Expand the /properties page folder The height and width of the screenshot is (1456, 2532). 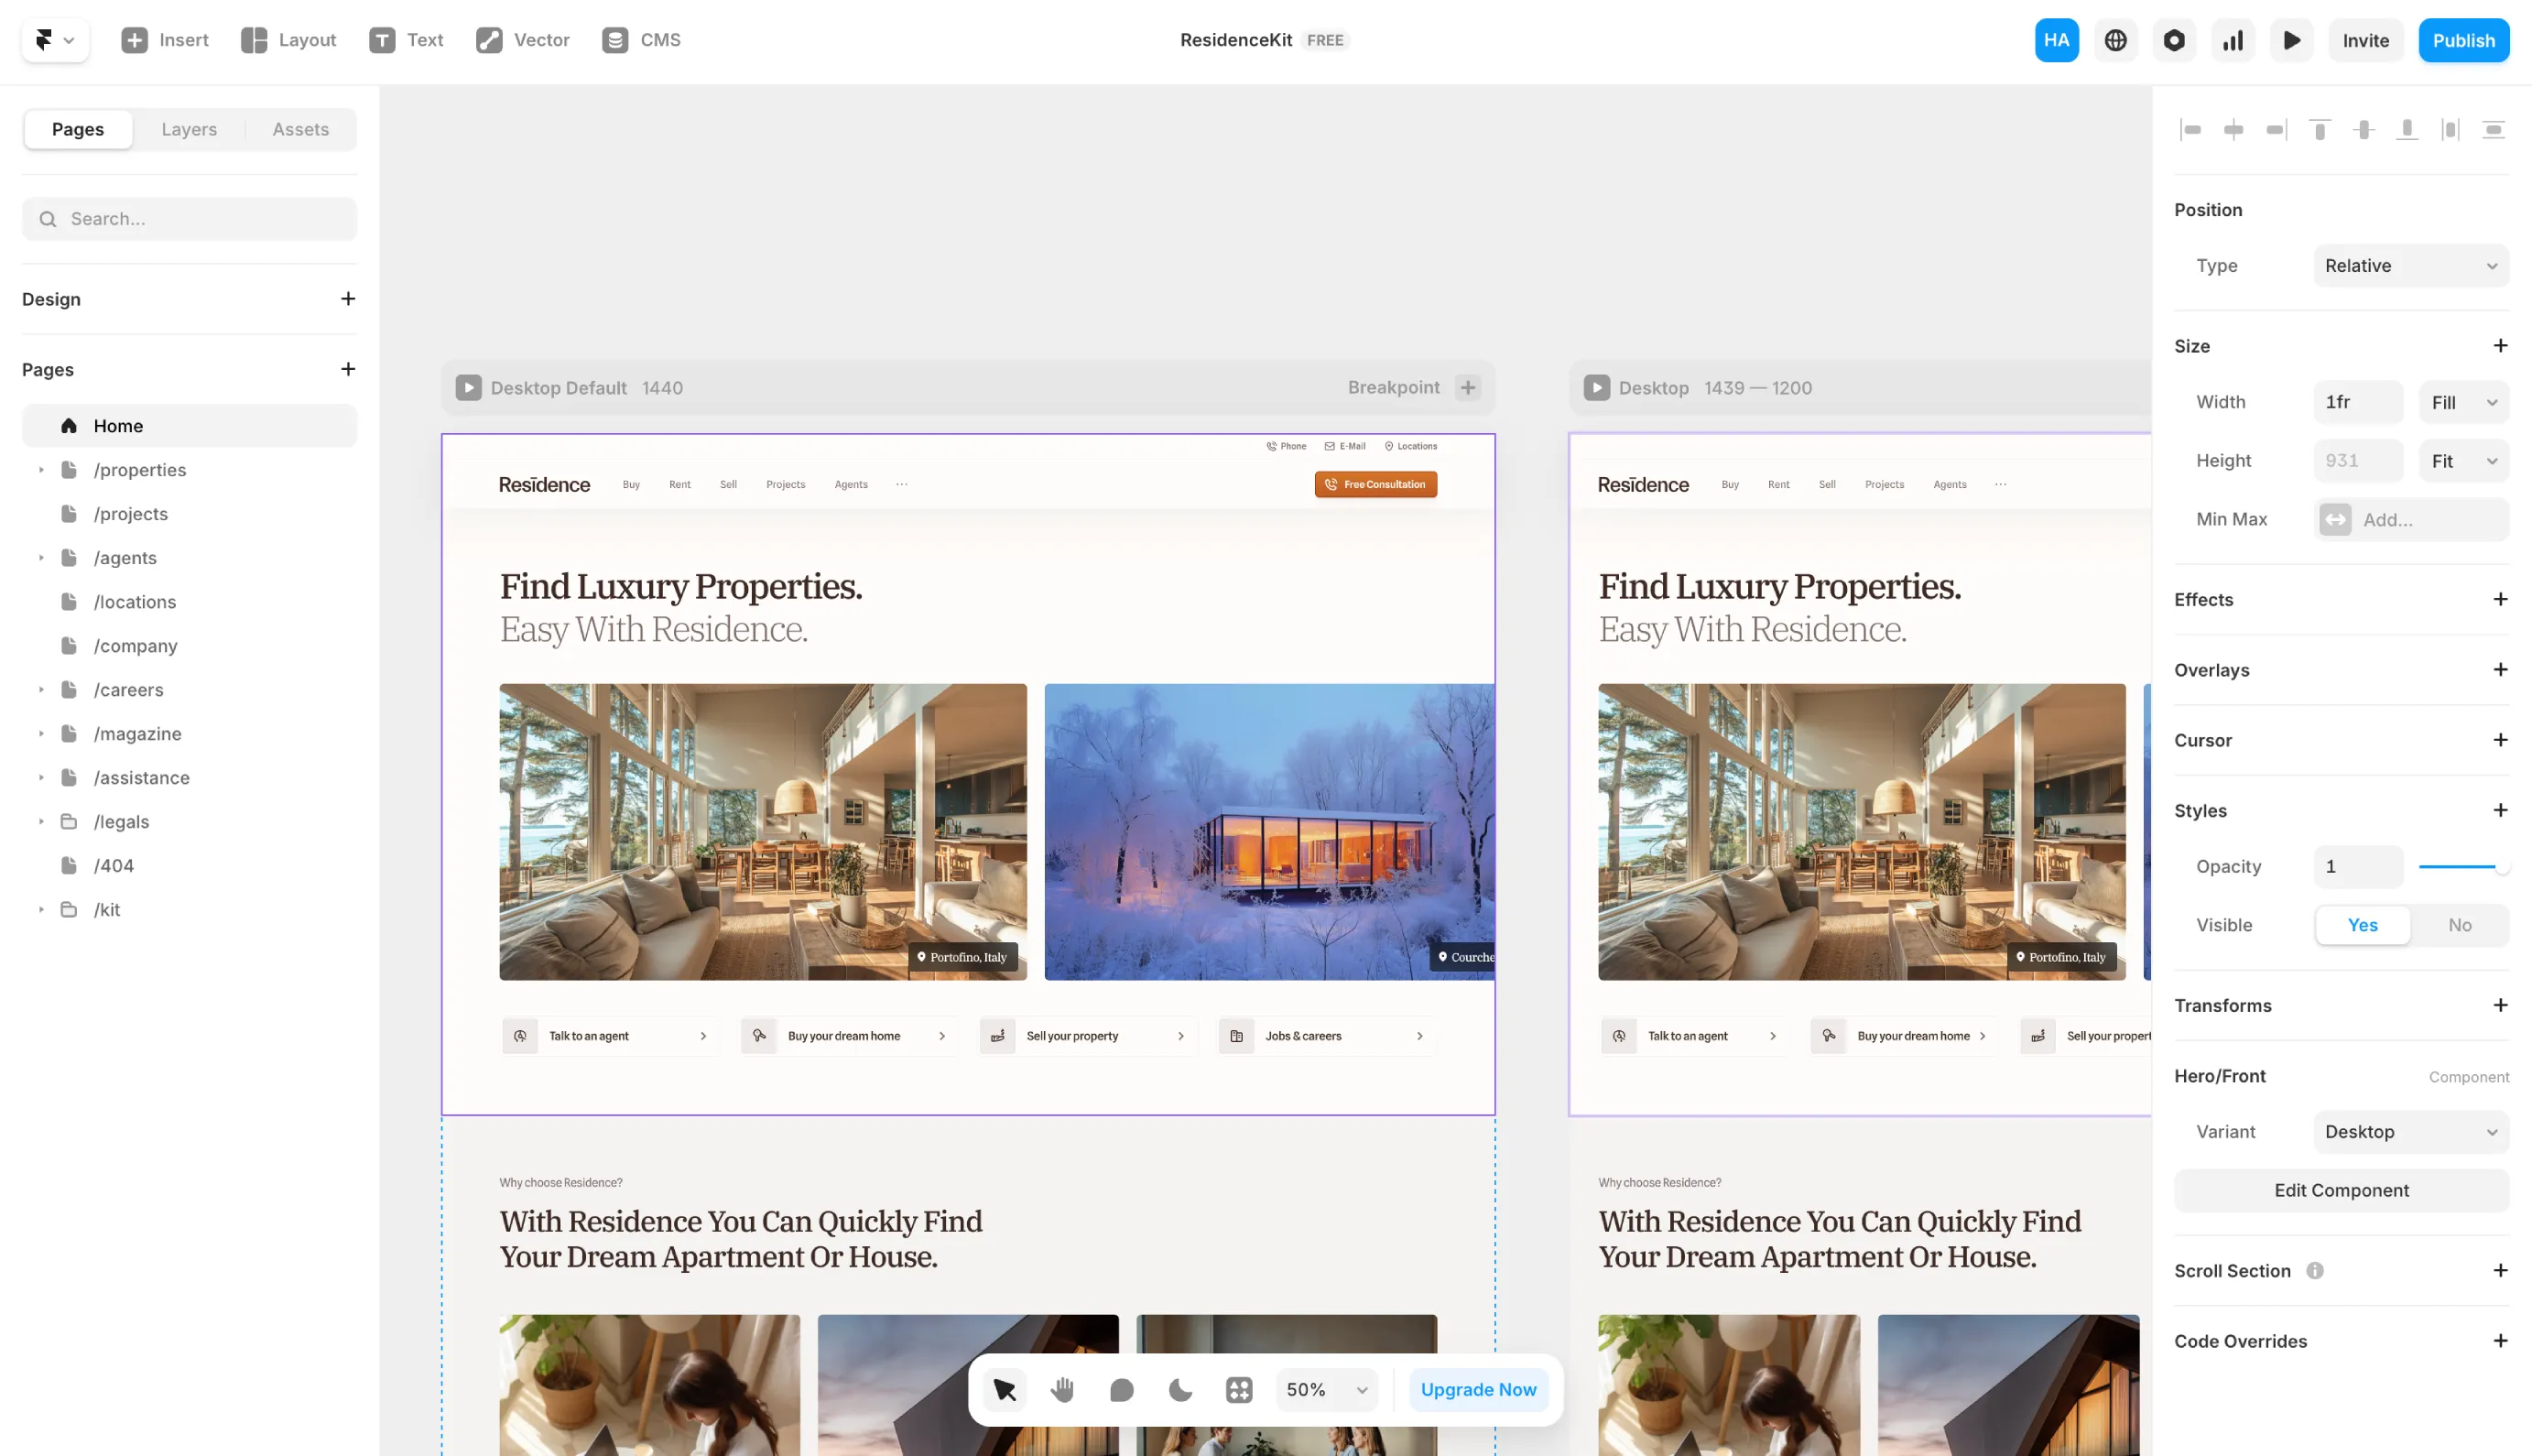[x=41, y=469]
